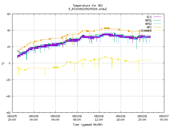Click the x-axis title "Time (yymmdd HH:MM)"
This screenshot has width=169, height=127.
tap(88, 125)
